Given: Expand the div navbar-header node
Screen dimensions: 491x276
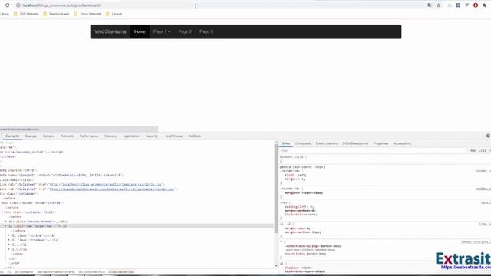Looking at the screenshot, I should pyautogui.click(x=5, y=222).
